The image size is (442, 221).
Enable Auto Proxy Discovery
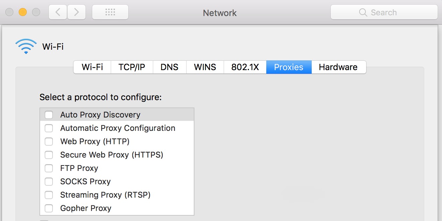point(49,115)
